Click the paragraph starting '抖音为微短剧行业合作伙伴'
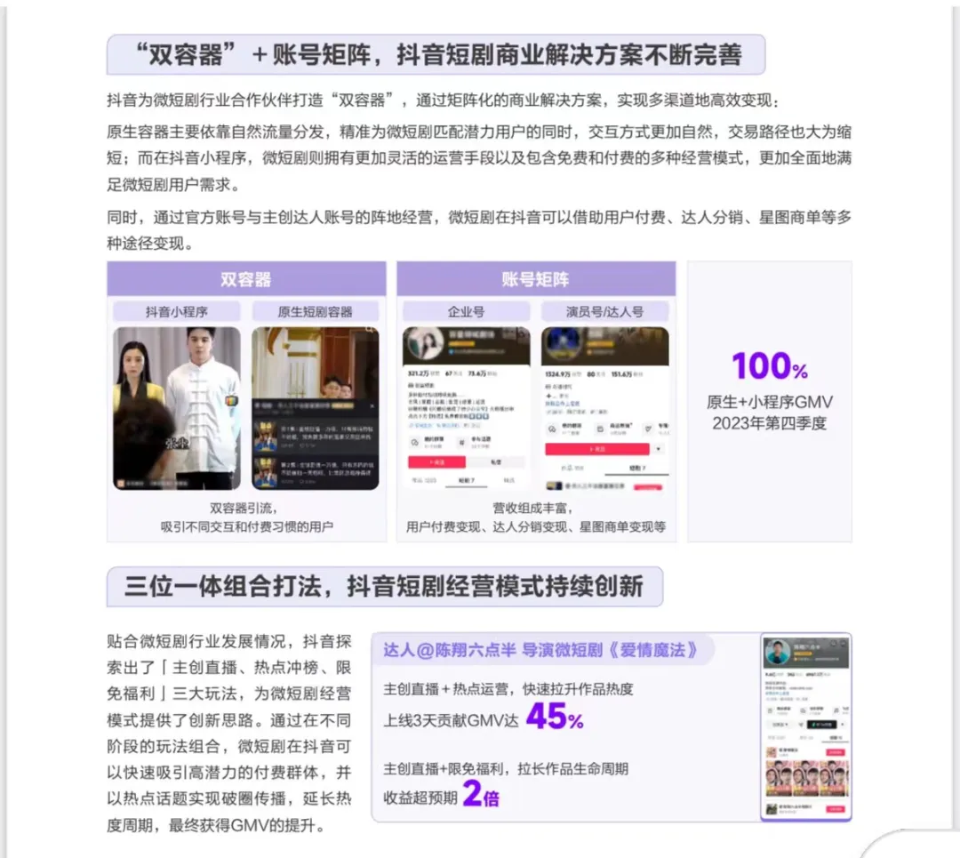Viewport: 960px width, 858px height. (x=444, y=100)
